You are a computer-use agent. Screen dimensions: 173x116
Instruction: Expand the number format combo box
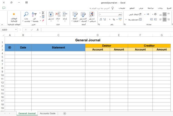click(x=100, y=14)
